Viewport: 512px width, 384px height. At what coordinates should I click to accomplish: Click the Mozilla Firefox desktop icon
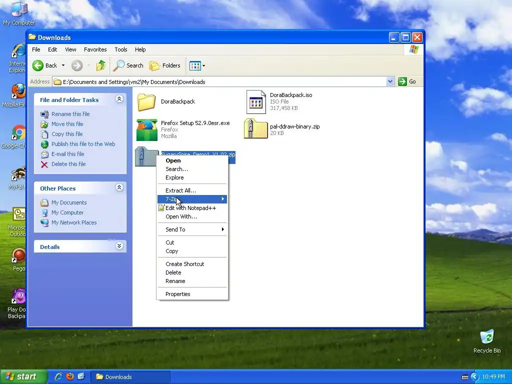[18, 92]
